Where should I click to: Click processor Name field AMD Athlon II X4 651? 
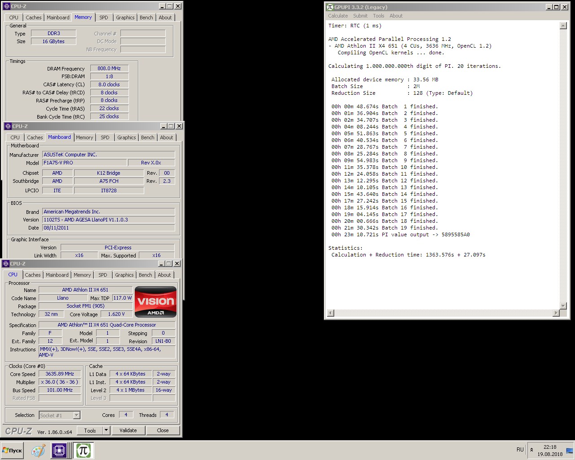[x=85, y=290]
